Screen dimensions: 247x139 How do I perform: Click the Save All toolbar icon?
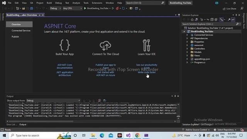[32, 8]
